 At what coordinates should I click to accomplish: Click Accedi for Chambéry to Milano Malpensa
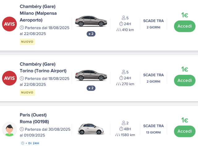pos(185,26)
